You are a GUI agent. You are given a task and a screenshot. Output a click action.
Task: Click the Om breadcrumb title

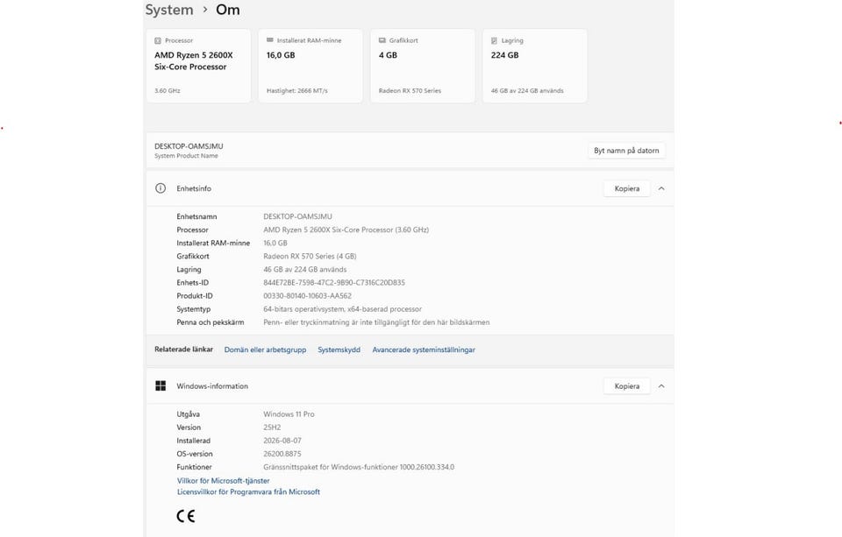(x=228, y=10)
